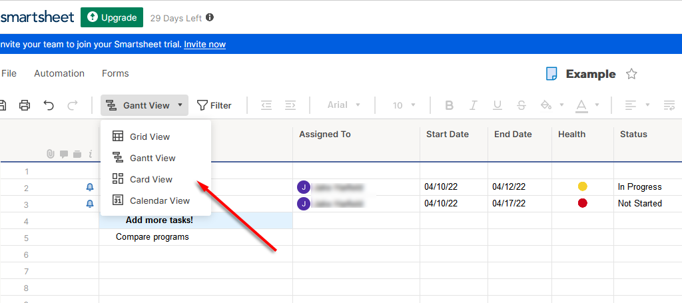The width and height of the screenshot is (682, 303).
Task: Switch to Grid View option
Action: tap(149, 137)
